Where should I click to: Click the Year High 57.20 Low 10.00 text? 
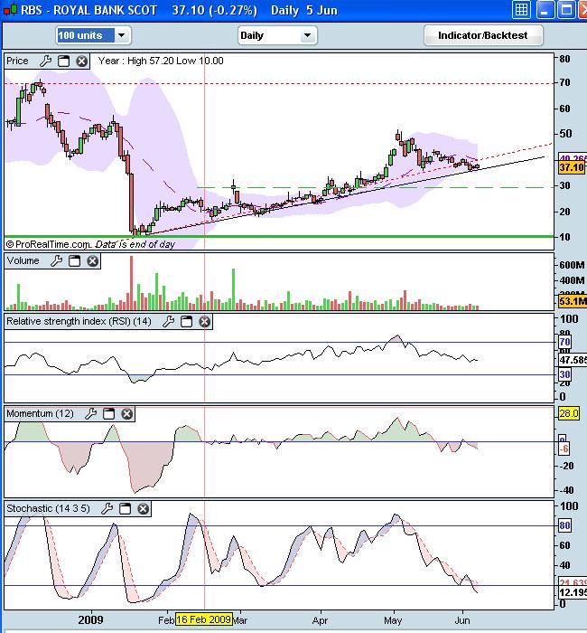click(x=161, y=61)
